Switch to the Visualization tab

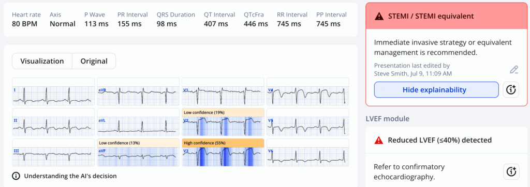[42, 61]
